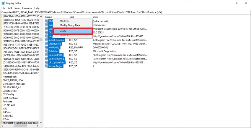Select the Fontcore key

point(7,102)
